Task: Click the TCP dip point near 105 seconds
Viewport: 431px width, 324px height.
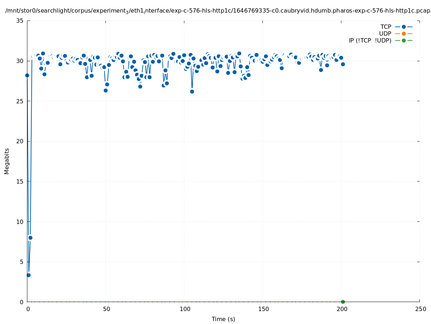Action: coord(192,91)
